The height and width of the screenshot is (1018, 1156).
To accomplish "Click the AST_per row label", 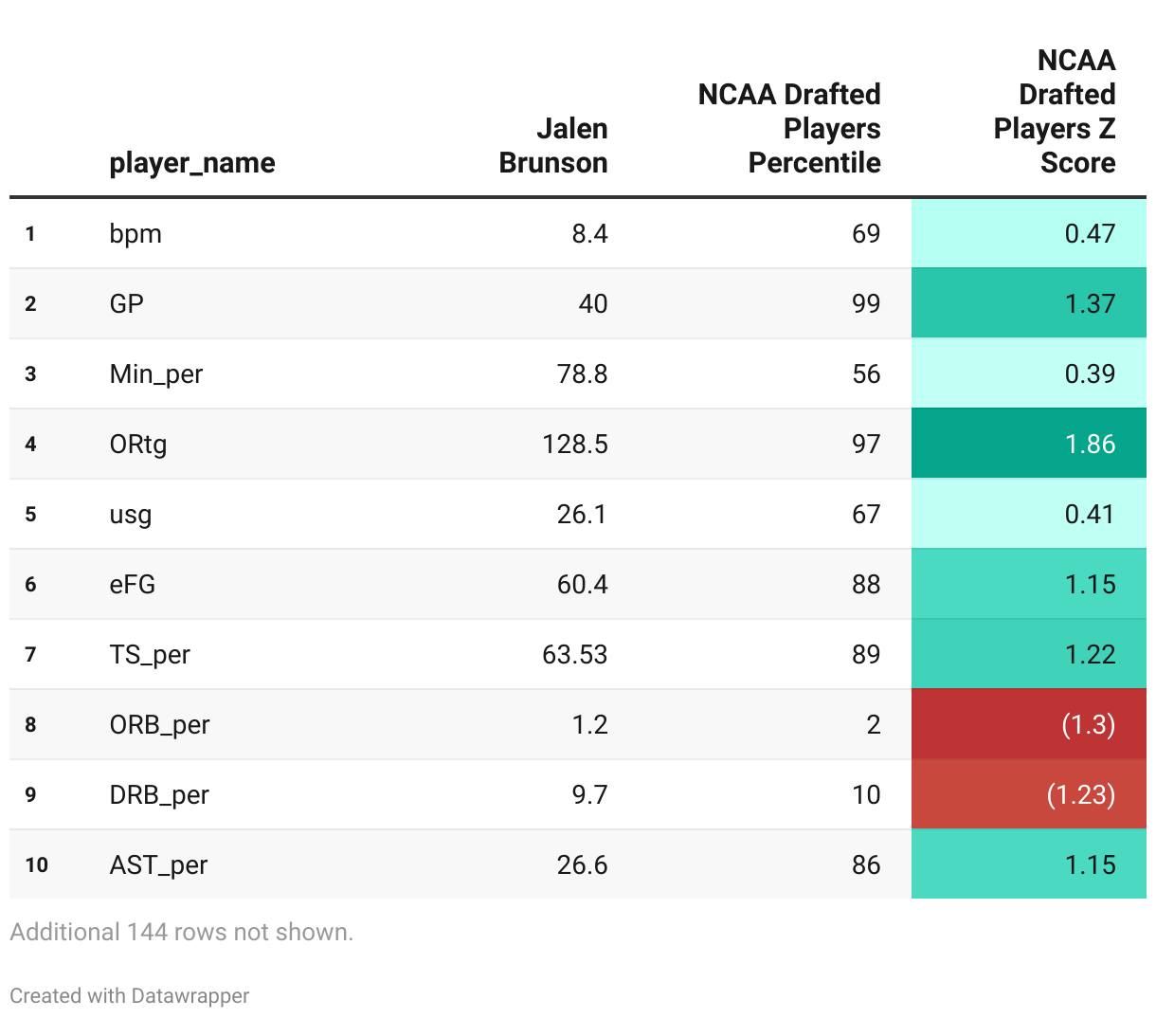I will pyautogui.click(x=158, y=864).
